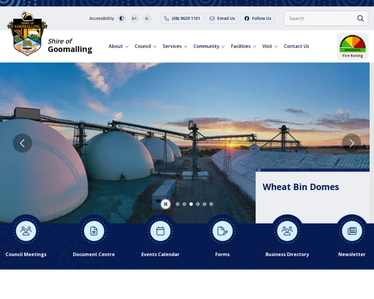Select fourth carousel slide dot
This screenshot has width=374, height=299.
tap(198, 204)
